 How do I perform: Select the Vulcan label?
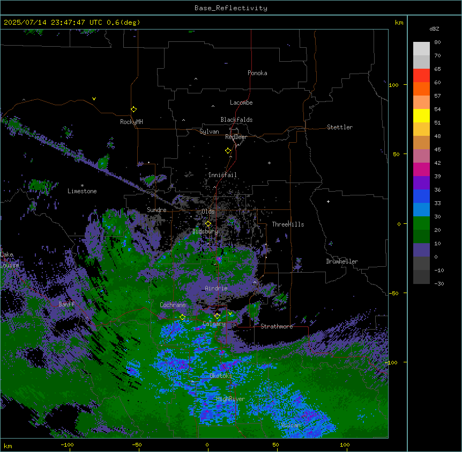click(x=290, y=425)
